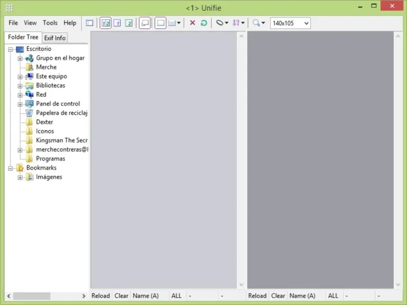Click the green refresh icon
The width and height of the screenshot is (407, 305).
tap(204, 23)
